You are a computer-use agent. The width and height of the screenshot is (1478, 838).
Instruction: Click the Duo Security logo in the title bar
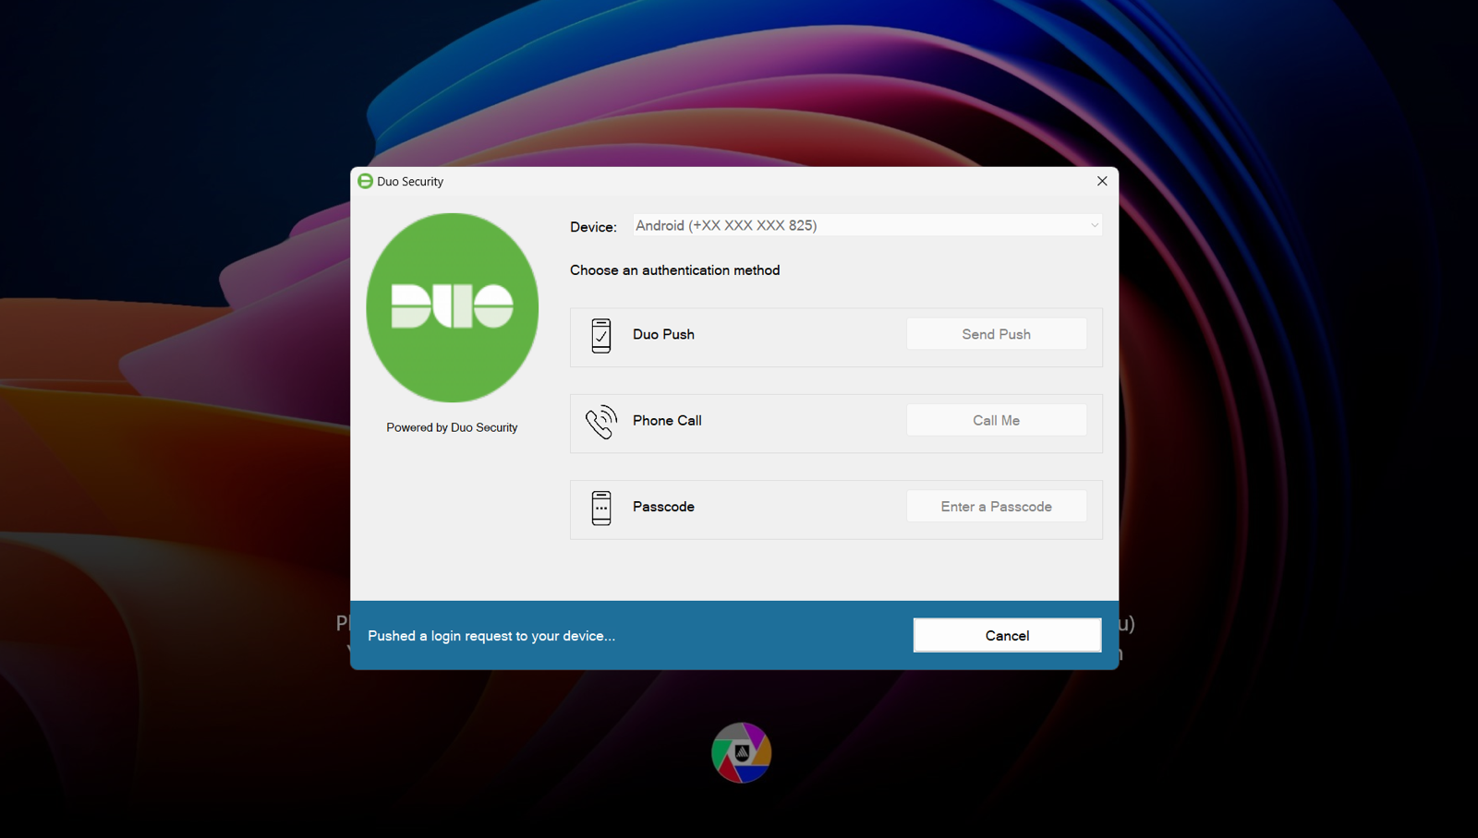(366, 181)
